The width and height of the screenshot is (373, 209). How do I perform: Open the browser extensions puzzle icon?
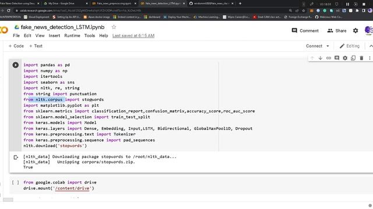coord(357,10)
